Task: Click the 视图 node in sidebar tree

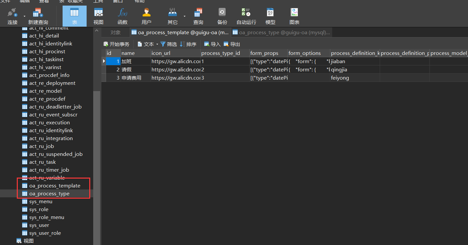Action: coord(25,241)
